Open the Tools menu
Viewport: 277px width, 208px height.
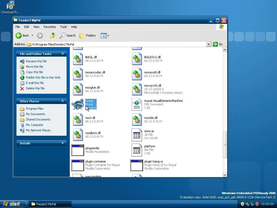63,27
